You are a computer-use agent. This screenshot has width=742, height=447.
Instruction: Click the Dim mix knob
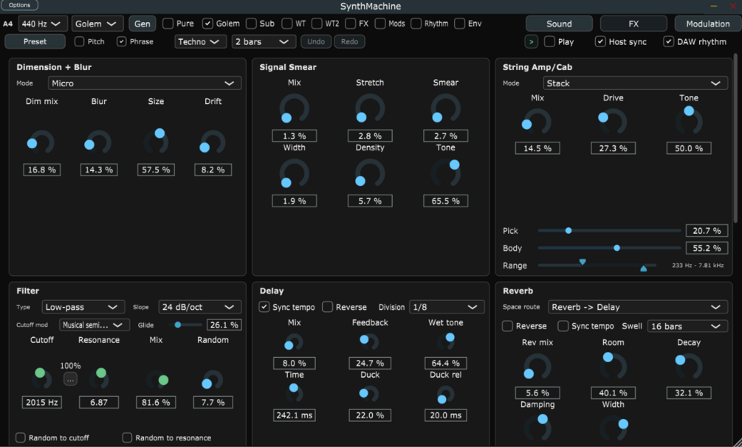point(41,142)
